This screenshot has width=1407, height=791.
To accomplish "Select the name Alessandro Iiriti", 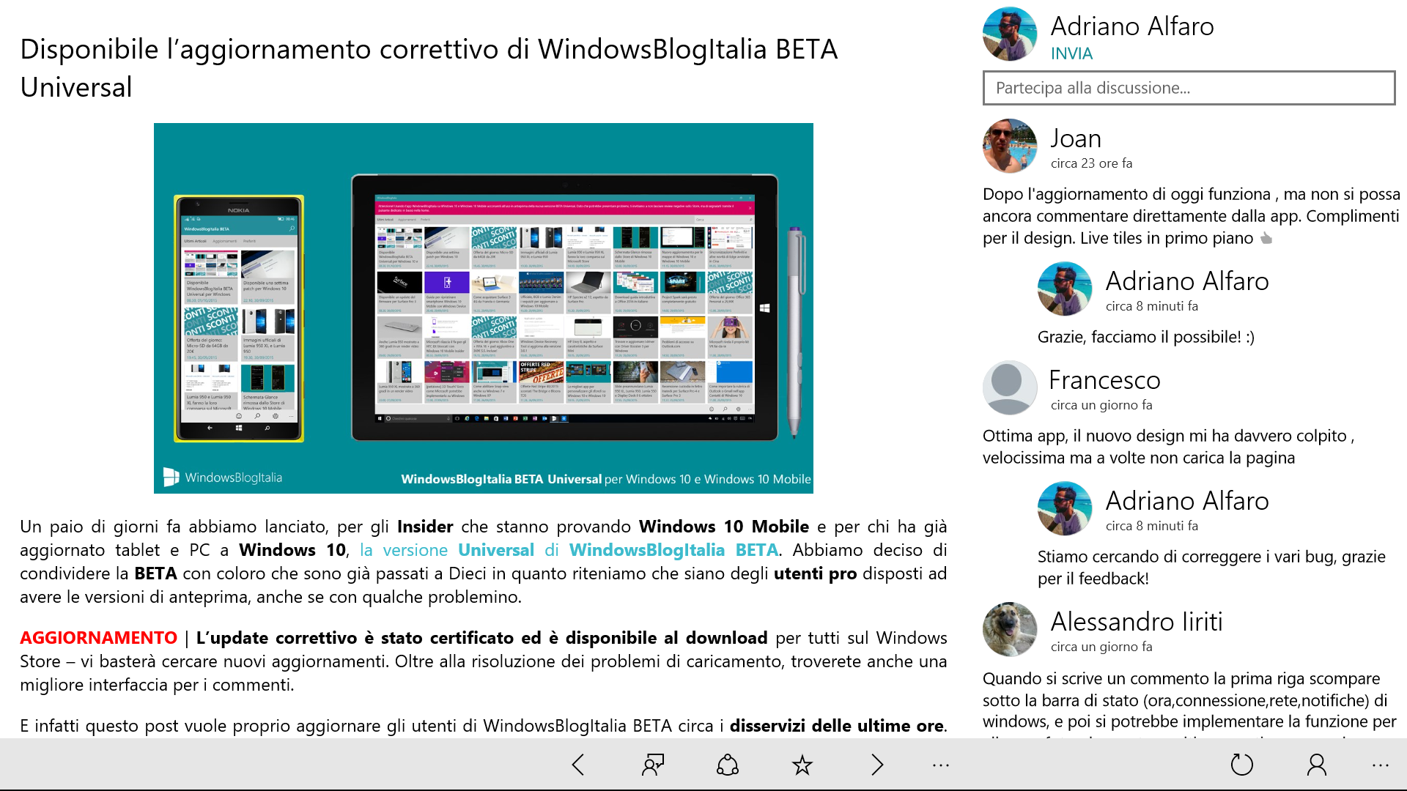I will [x=1137, y=622].
